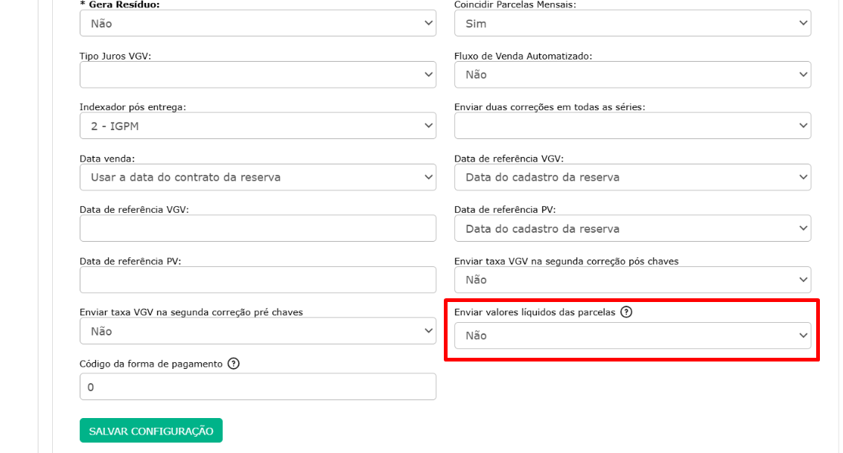843x453 pixels.
Task: Open the right-side Data de referência VGV dropdown
Action: (x=632, y=177)
